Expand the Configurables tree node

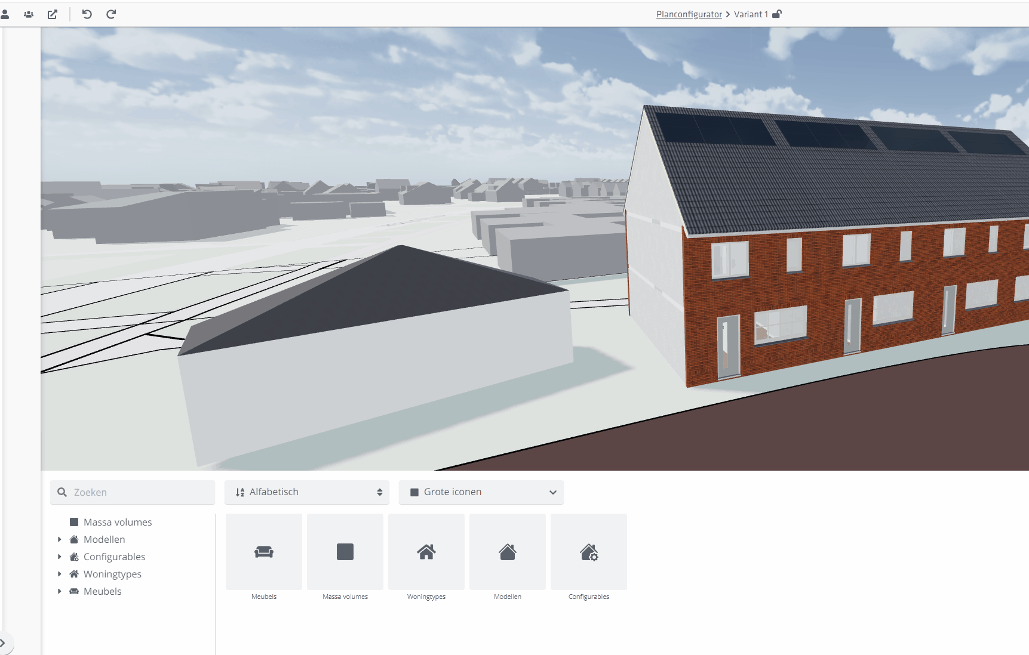pyautogui.click(x=60, y=557)
